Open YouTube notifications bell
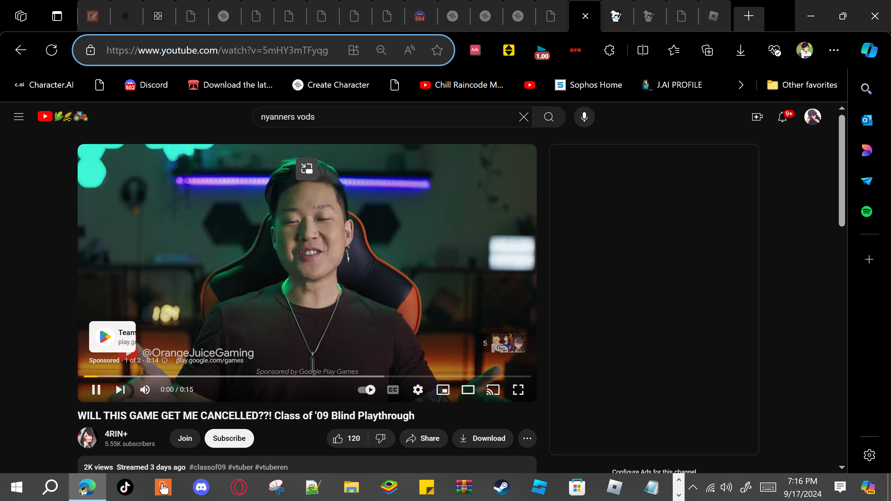891x501 pixels. pyautogui.click(x=782, y=117)
